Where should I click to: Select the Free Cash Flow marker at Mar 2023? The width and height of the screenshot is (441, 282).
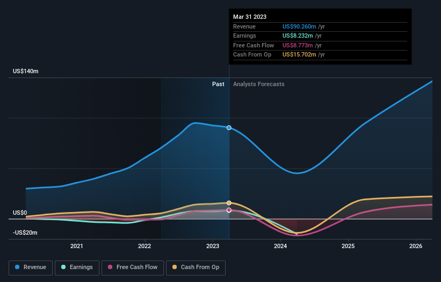229,210
